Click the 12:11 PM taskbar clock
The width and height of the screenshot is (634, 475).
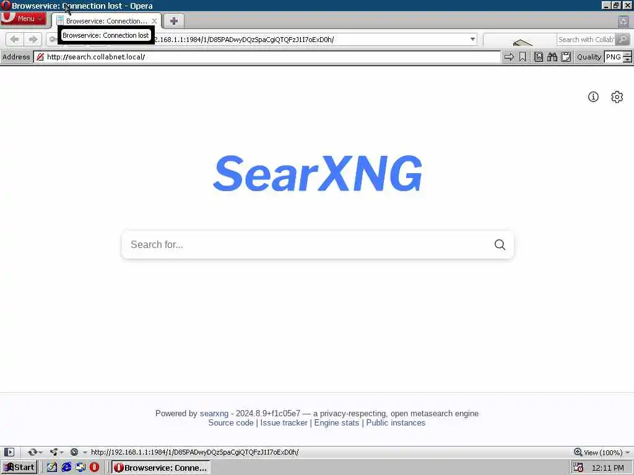tap(607, 468)
